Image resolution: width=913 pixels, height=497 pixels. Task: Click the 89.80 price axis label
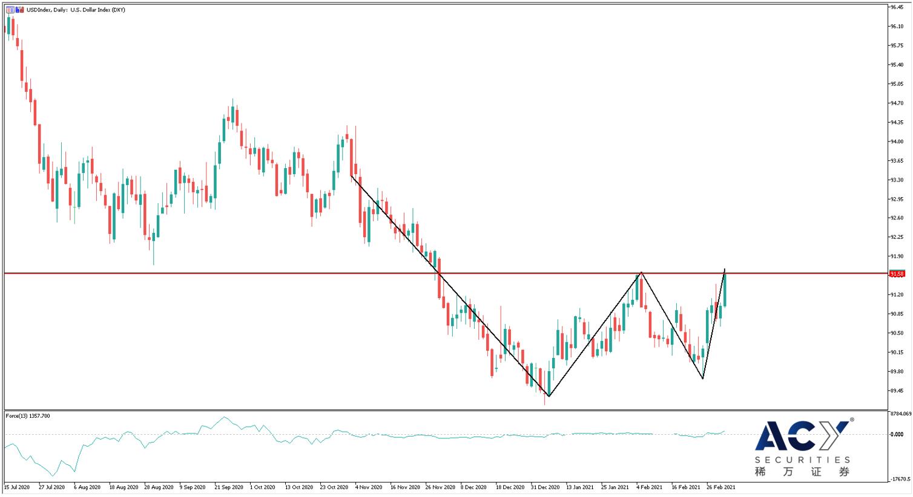(x=897, y=371)
